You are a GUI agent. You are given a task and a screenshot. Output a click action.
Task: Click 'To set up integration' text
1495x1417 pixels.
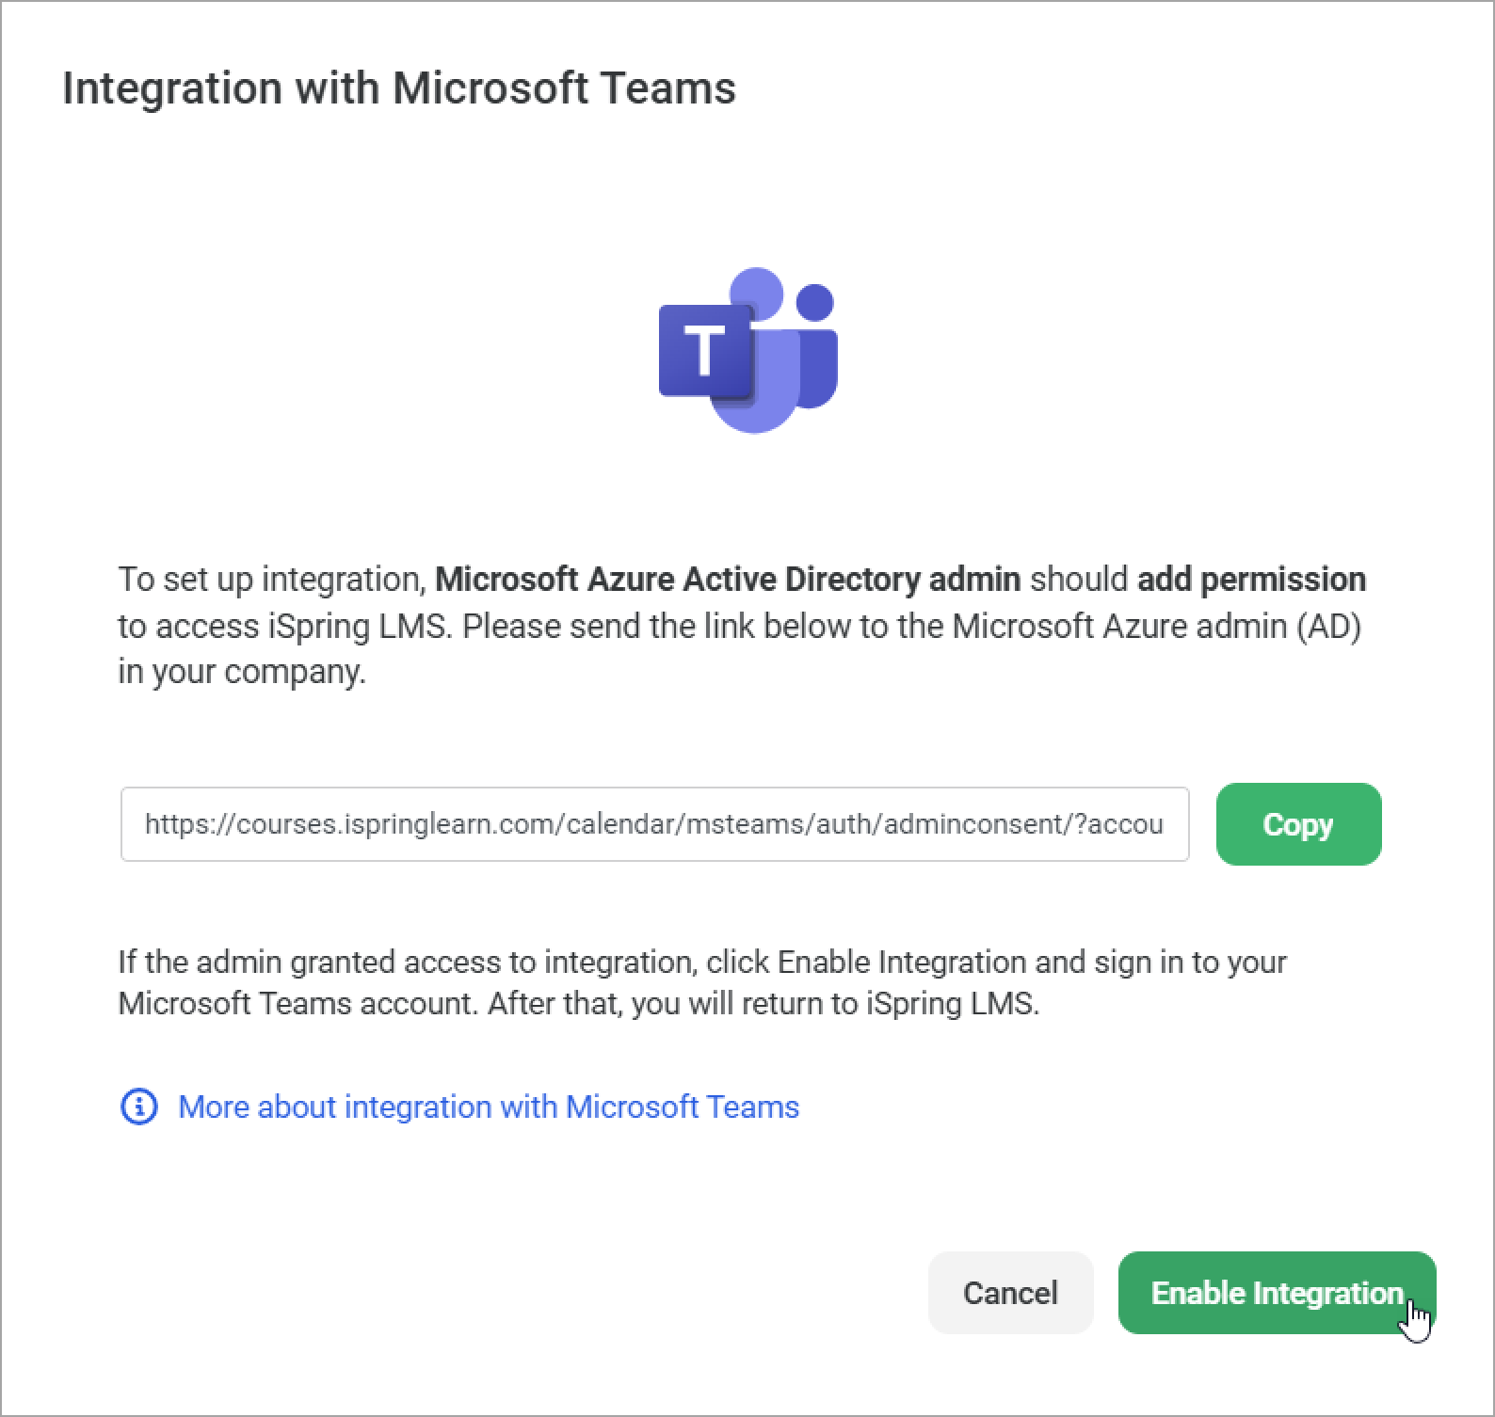[271, 579]
